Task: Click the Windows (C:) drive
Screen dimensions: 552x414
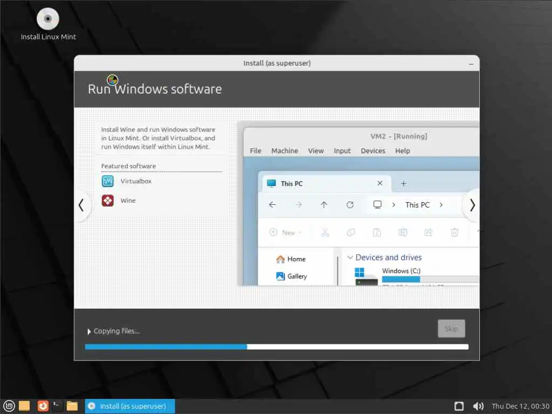Action: (401, 271)
